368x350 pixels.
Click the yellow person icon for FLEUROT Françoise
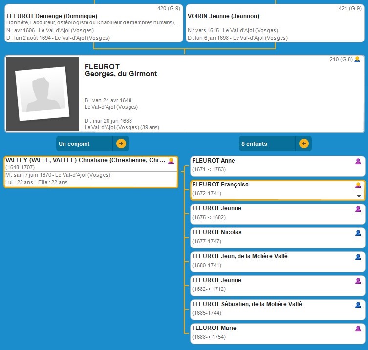click(x=358, y=185)
